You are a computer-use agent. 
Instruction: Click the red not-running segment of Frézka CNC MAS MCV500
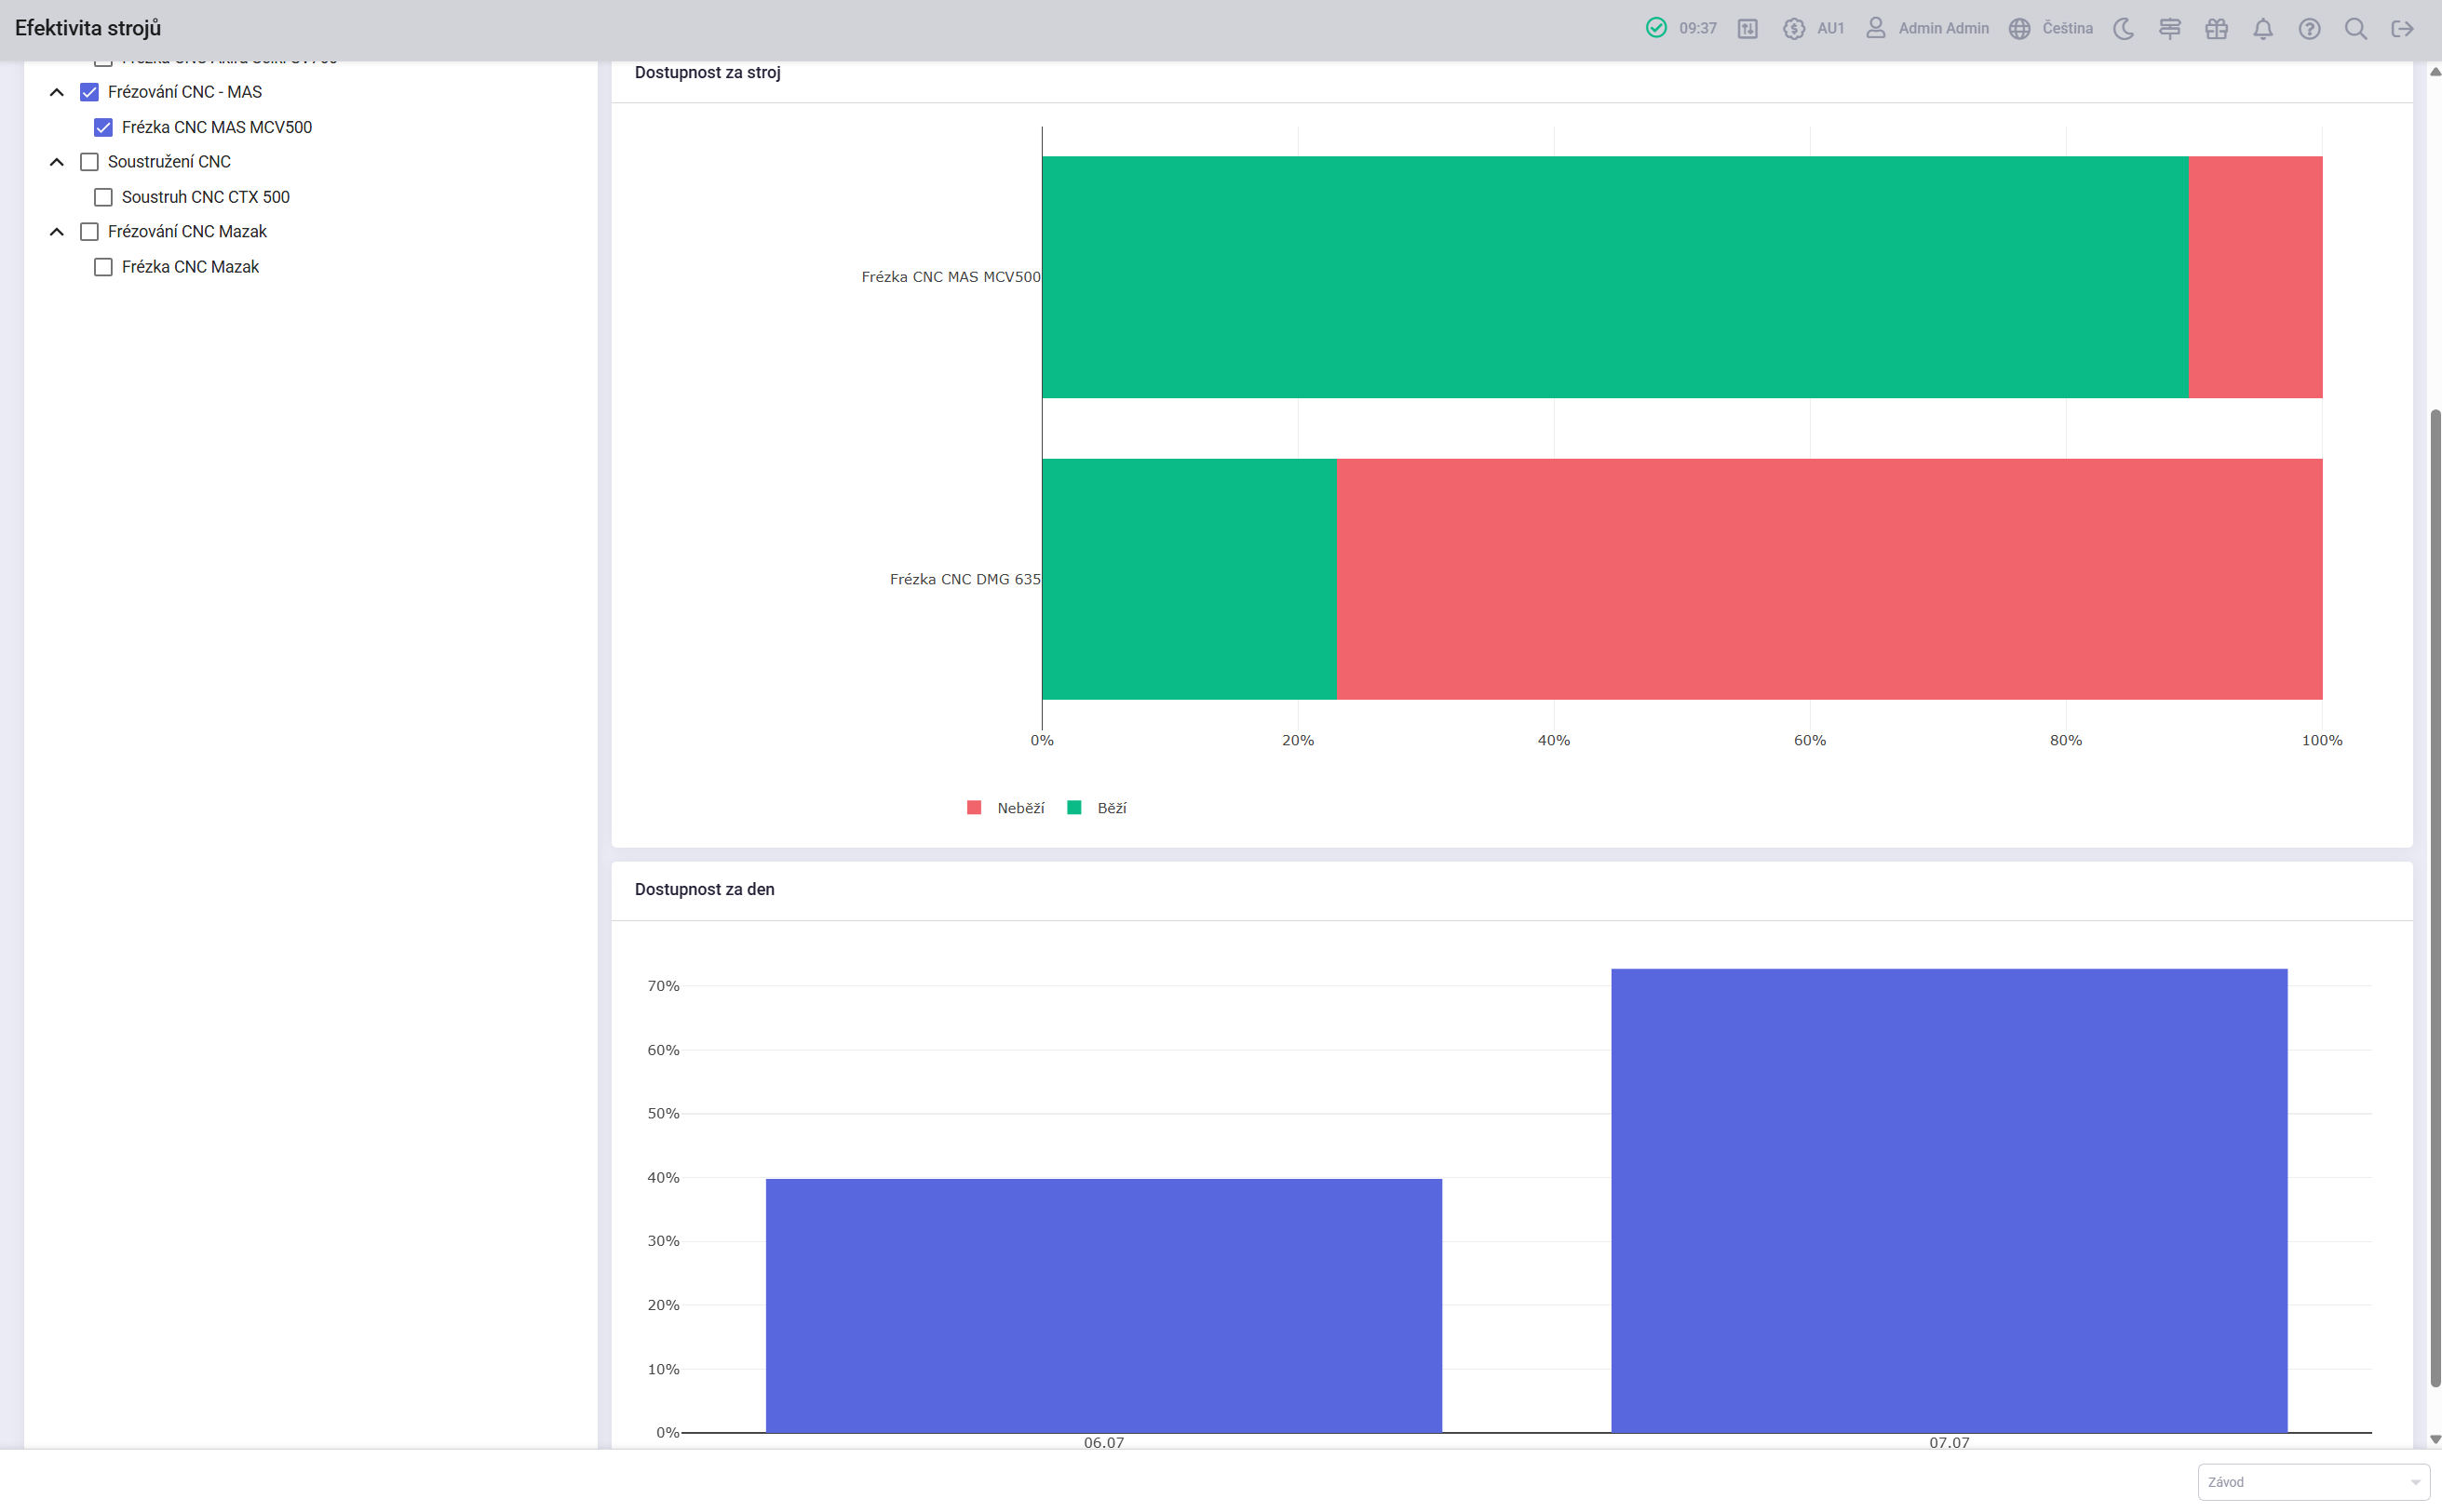point(2255,277)
